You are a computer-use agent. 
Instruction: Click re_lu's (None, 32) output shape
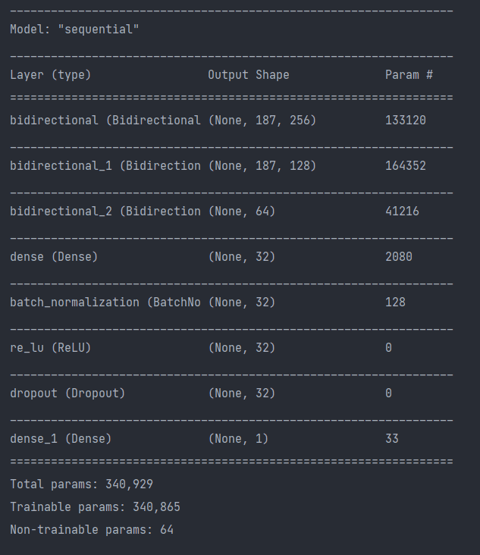click(241, 348)
